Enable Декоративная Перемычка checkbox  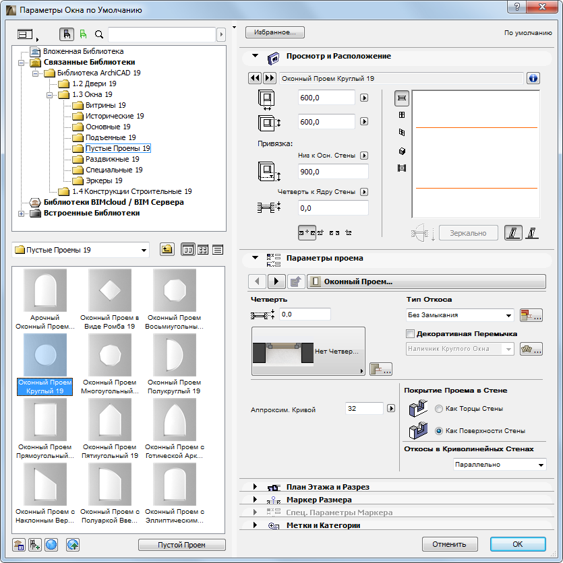click(x=410, y=333)
